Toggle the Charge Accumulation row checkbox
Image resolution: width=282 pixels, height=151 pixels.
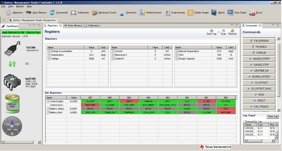(49, 51)
